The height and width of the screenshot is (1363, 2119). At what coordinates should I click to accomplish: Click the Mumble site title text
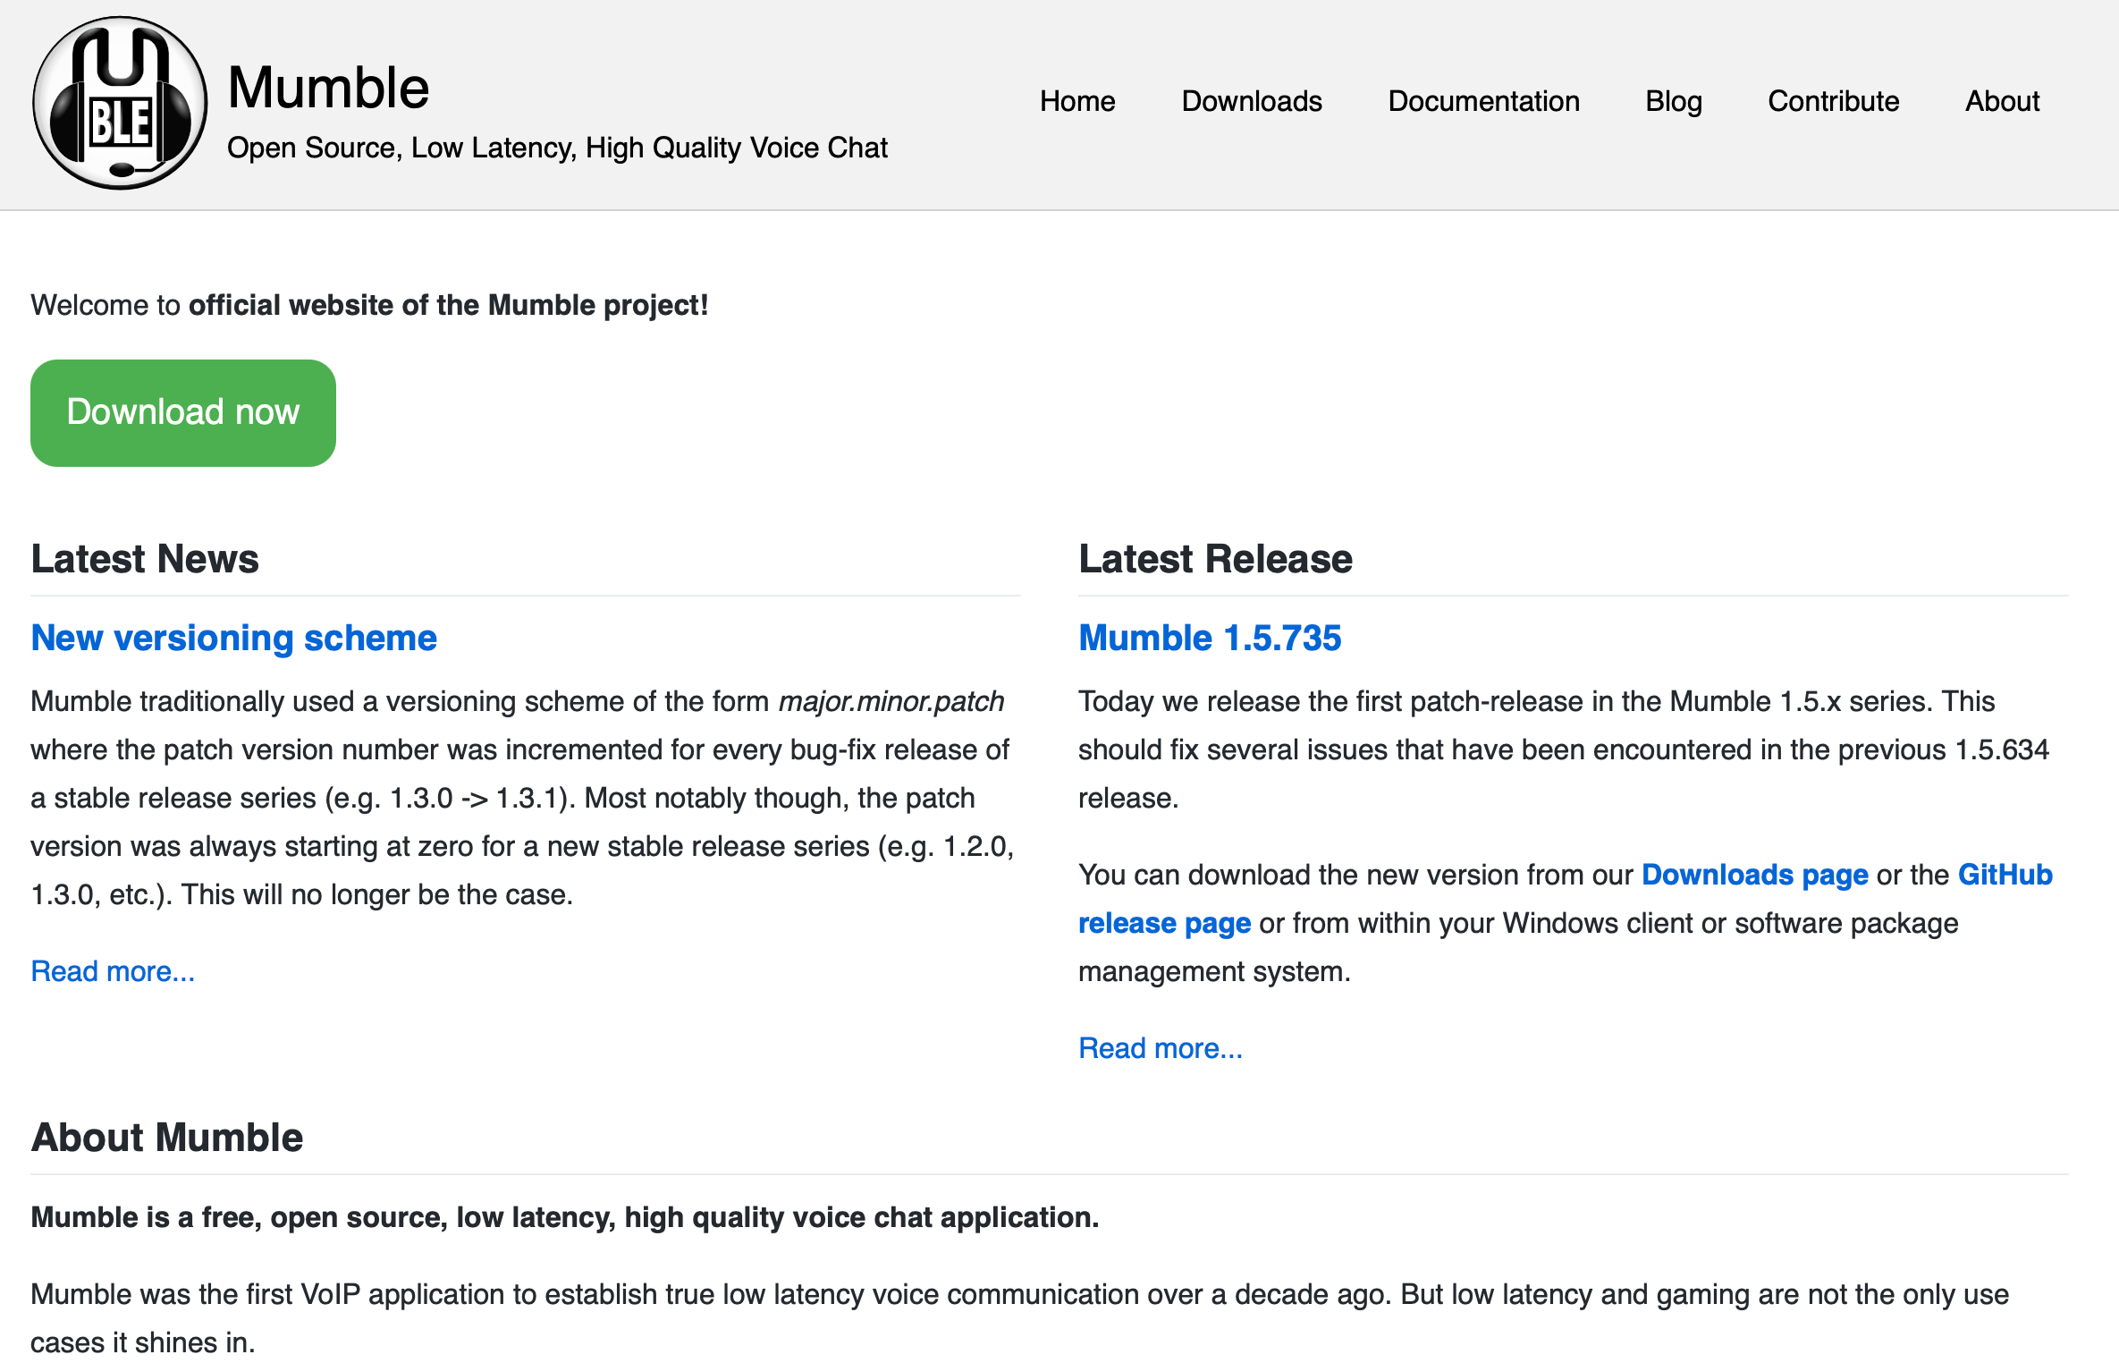(x=329, y=88)
